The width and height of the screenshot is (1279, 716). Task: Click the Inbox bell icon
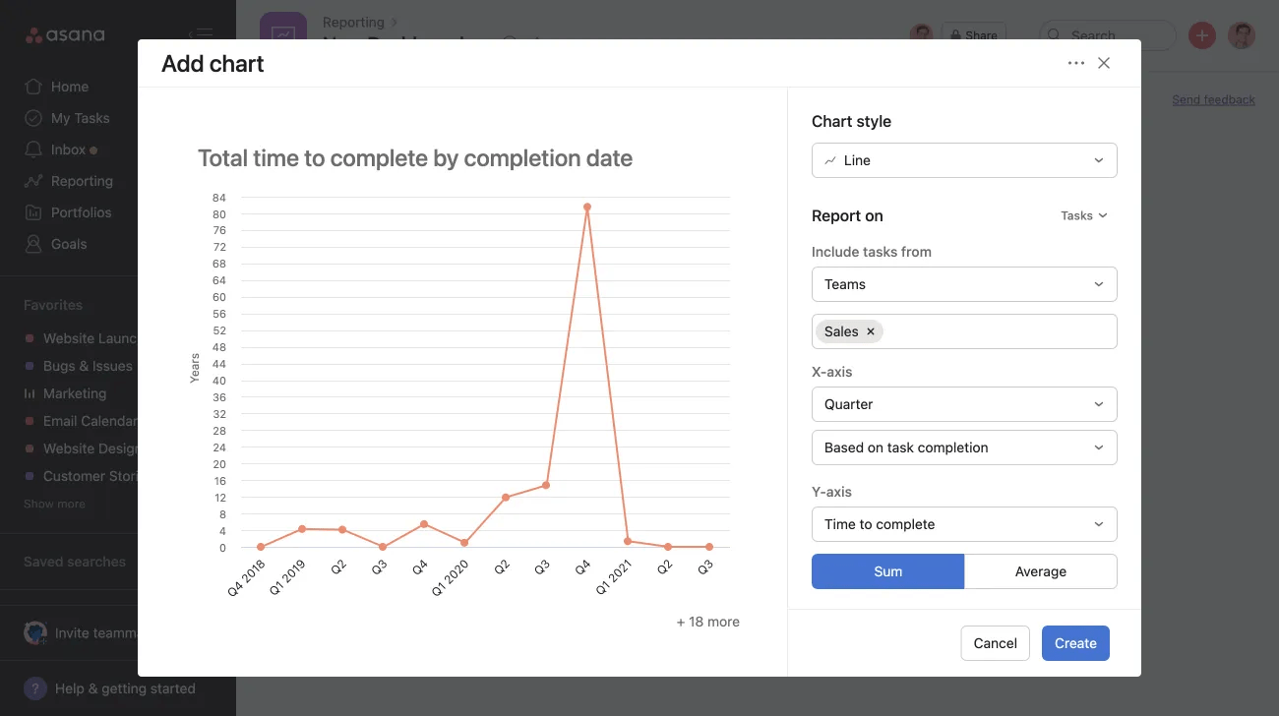click(33, 149)
